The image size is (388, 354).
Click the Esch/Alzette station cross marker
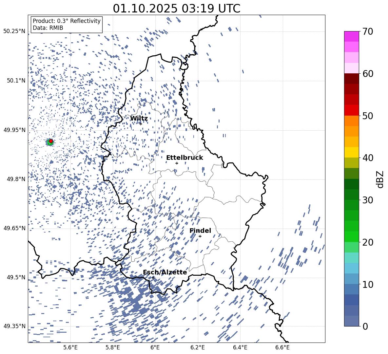pyautogui.click(x=153, y=278)
